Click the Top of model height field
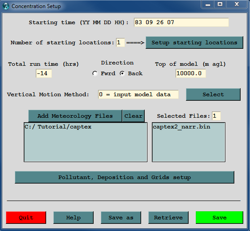 191,73
